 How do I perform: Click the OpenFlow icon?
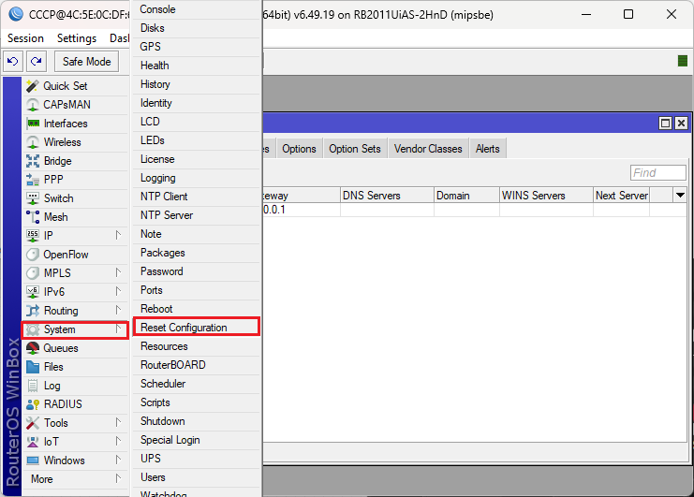[x=32, y=255]
